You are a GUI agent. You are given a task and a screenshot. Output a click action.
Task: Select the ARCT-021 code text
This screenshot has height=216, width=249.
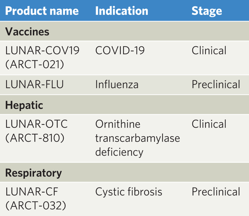[x=34, y=64]
